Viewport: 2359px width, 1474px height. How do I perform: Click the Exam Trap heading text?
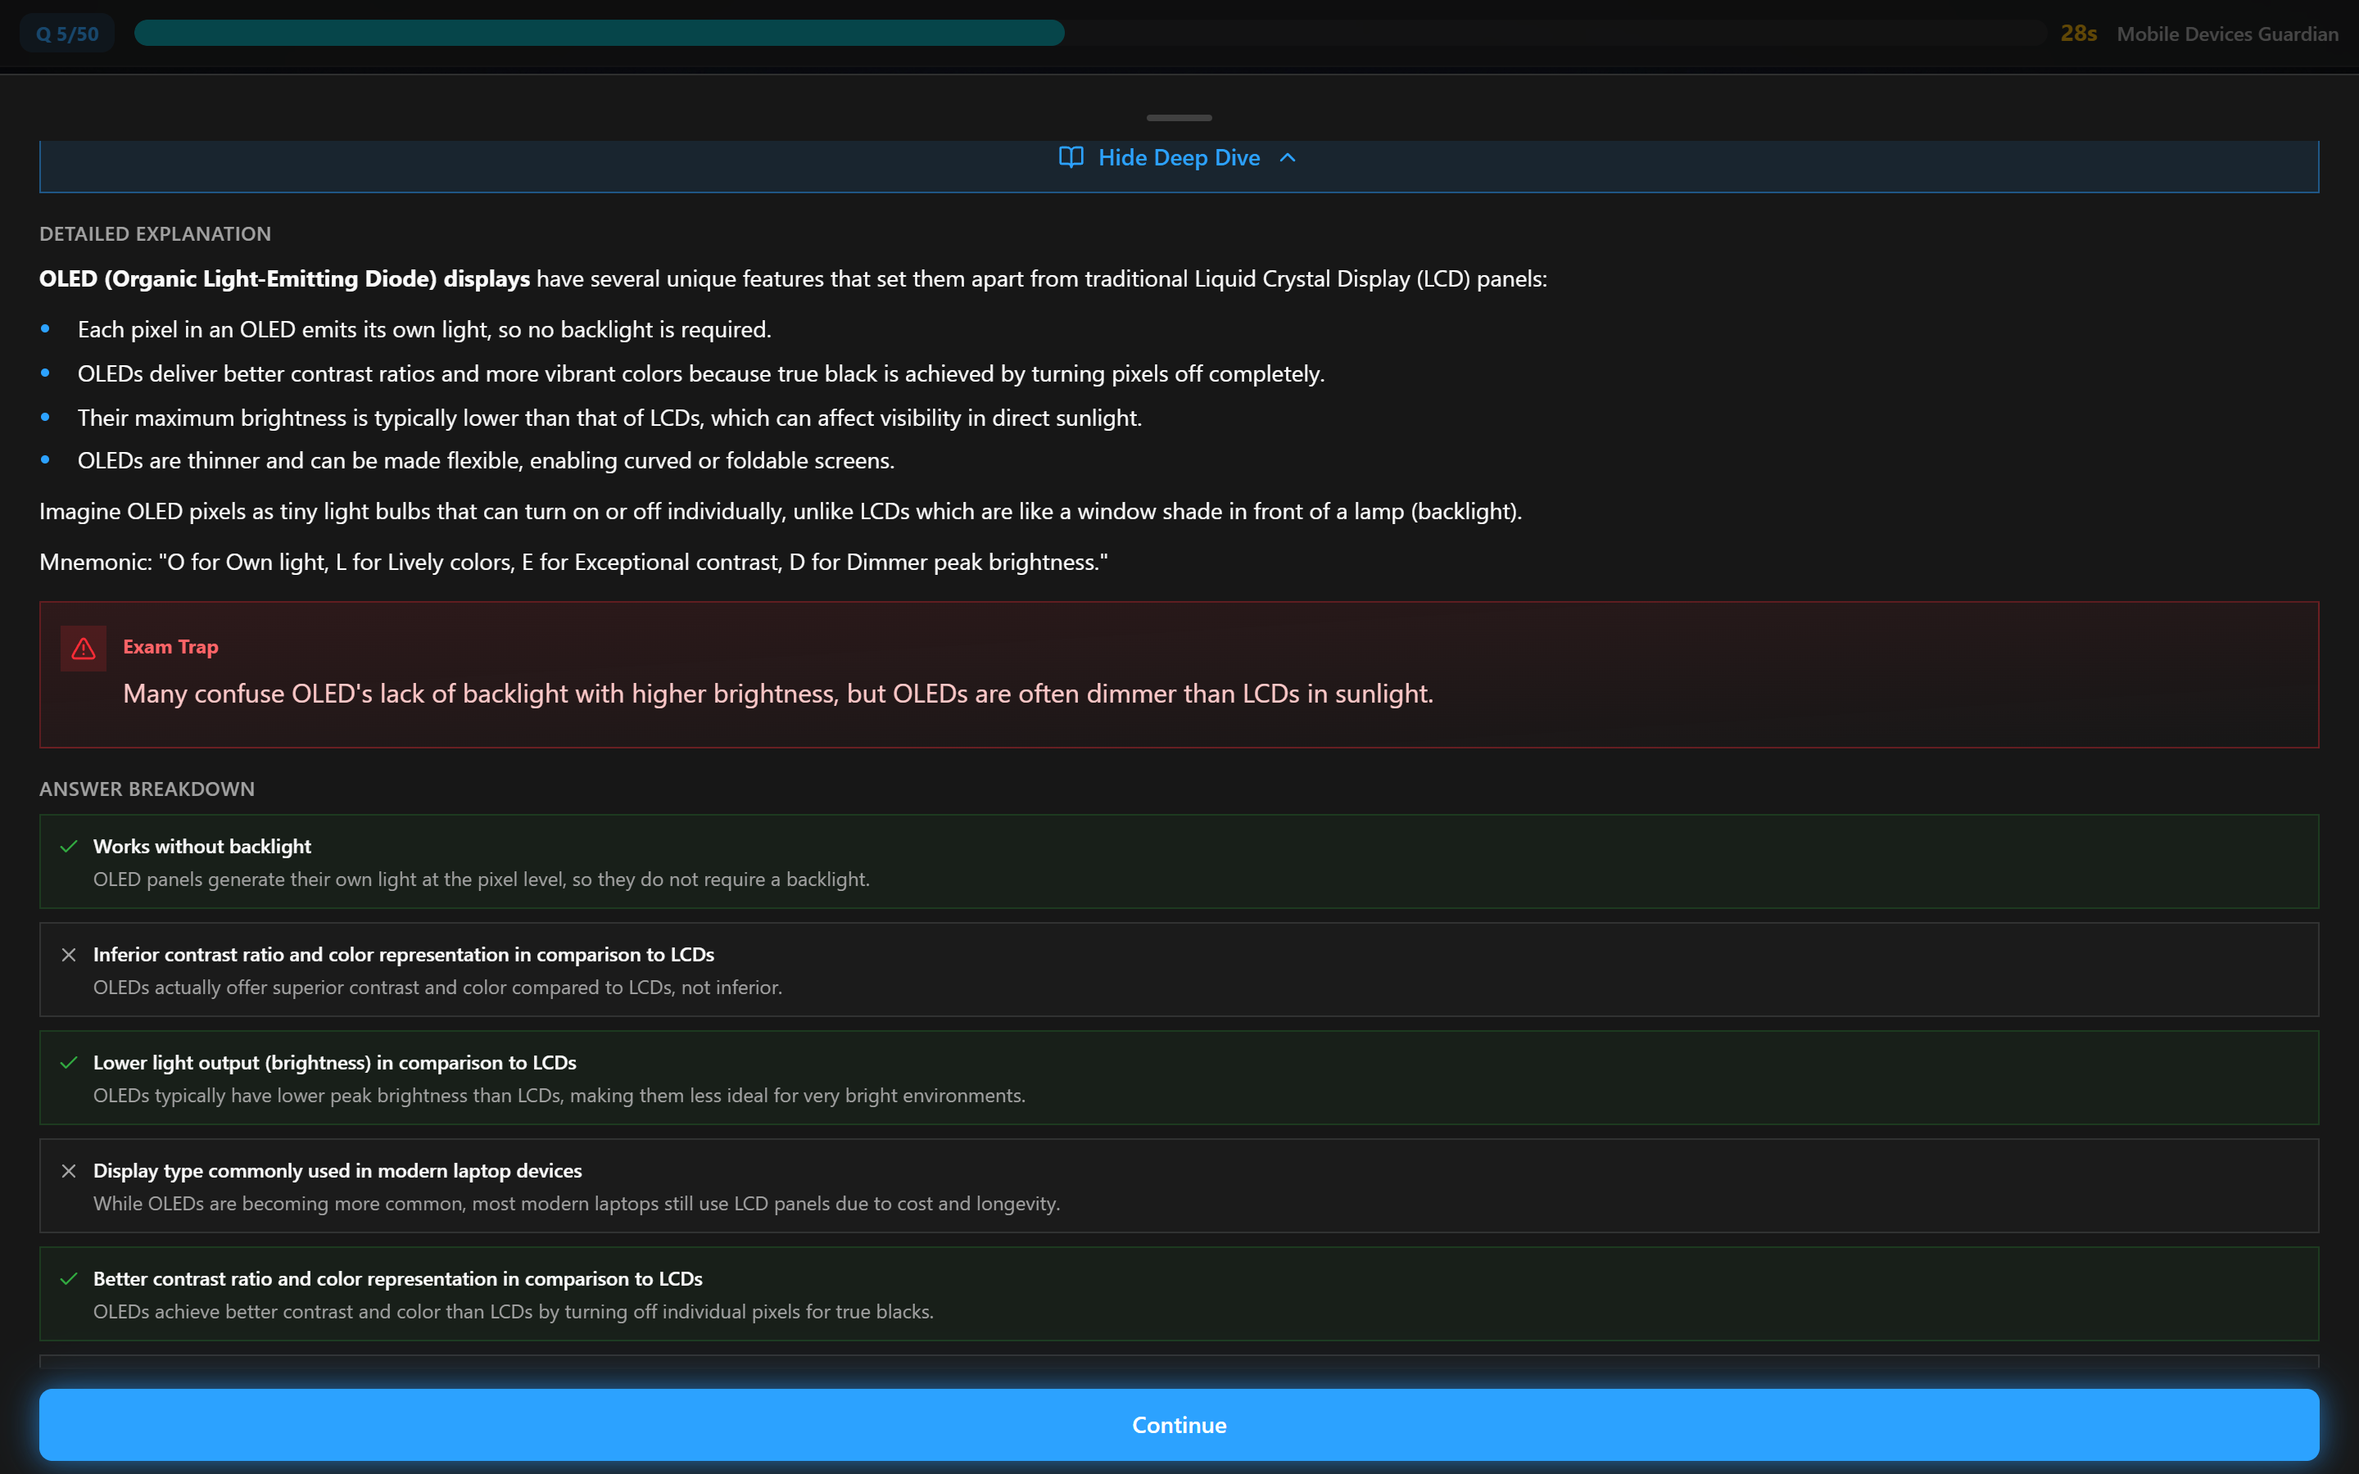[x=170, y=647]
